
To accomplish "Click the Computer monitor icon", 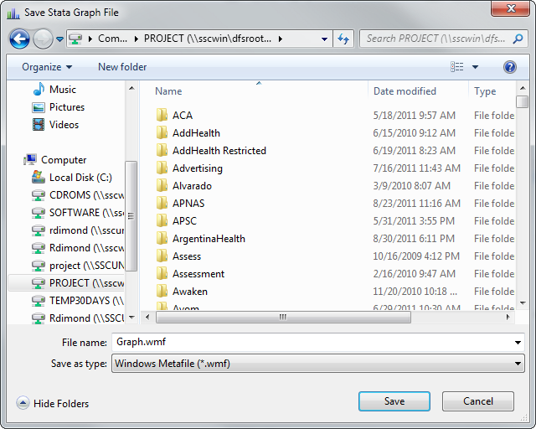I will click(x=30, y=160).
